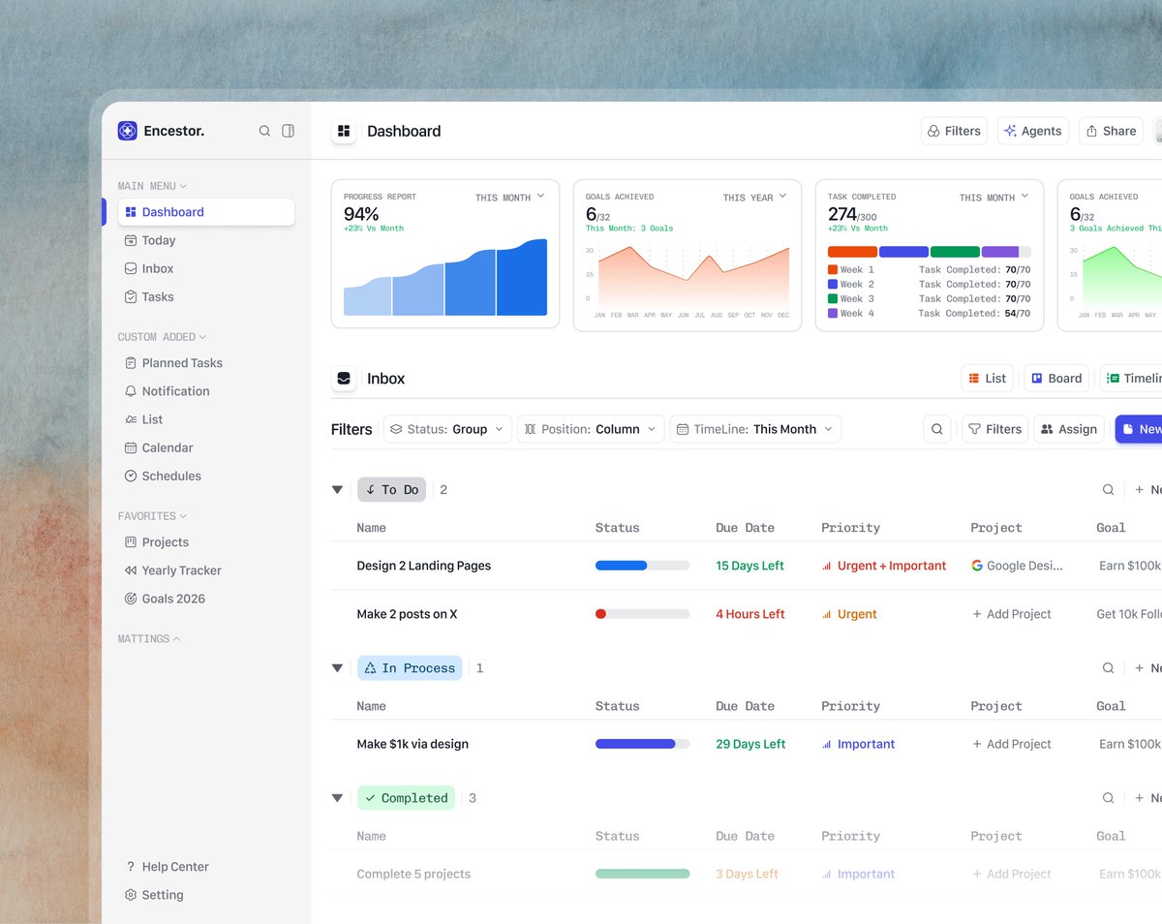Open the TimeLine: This Month dropdown
1162x924 pixels.
pyautogui.click(x=755, y=429)
